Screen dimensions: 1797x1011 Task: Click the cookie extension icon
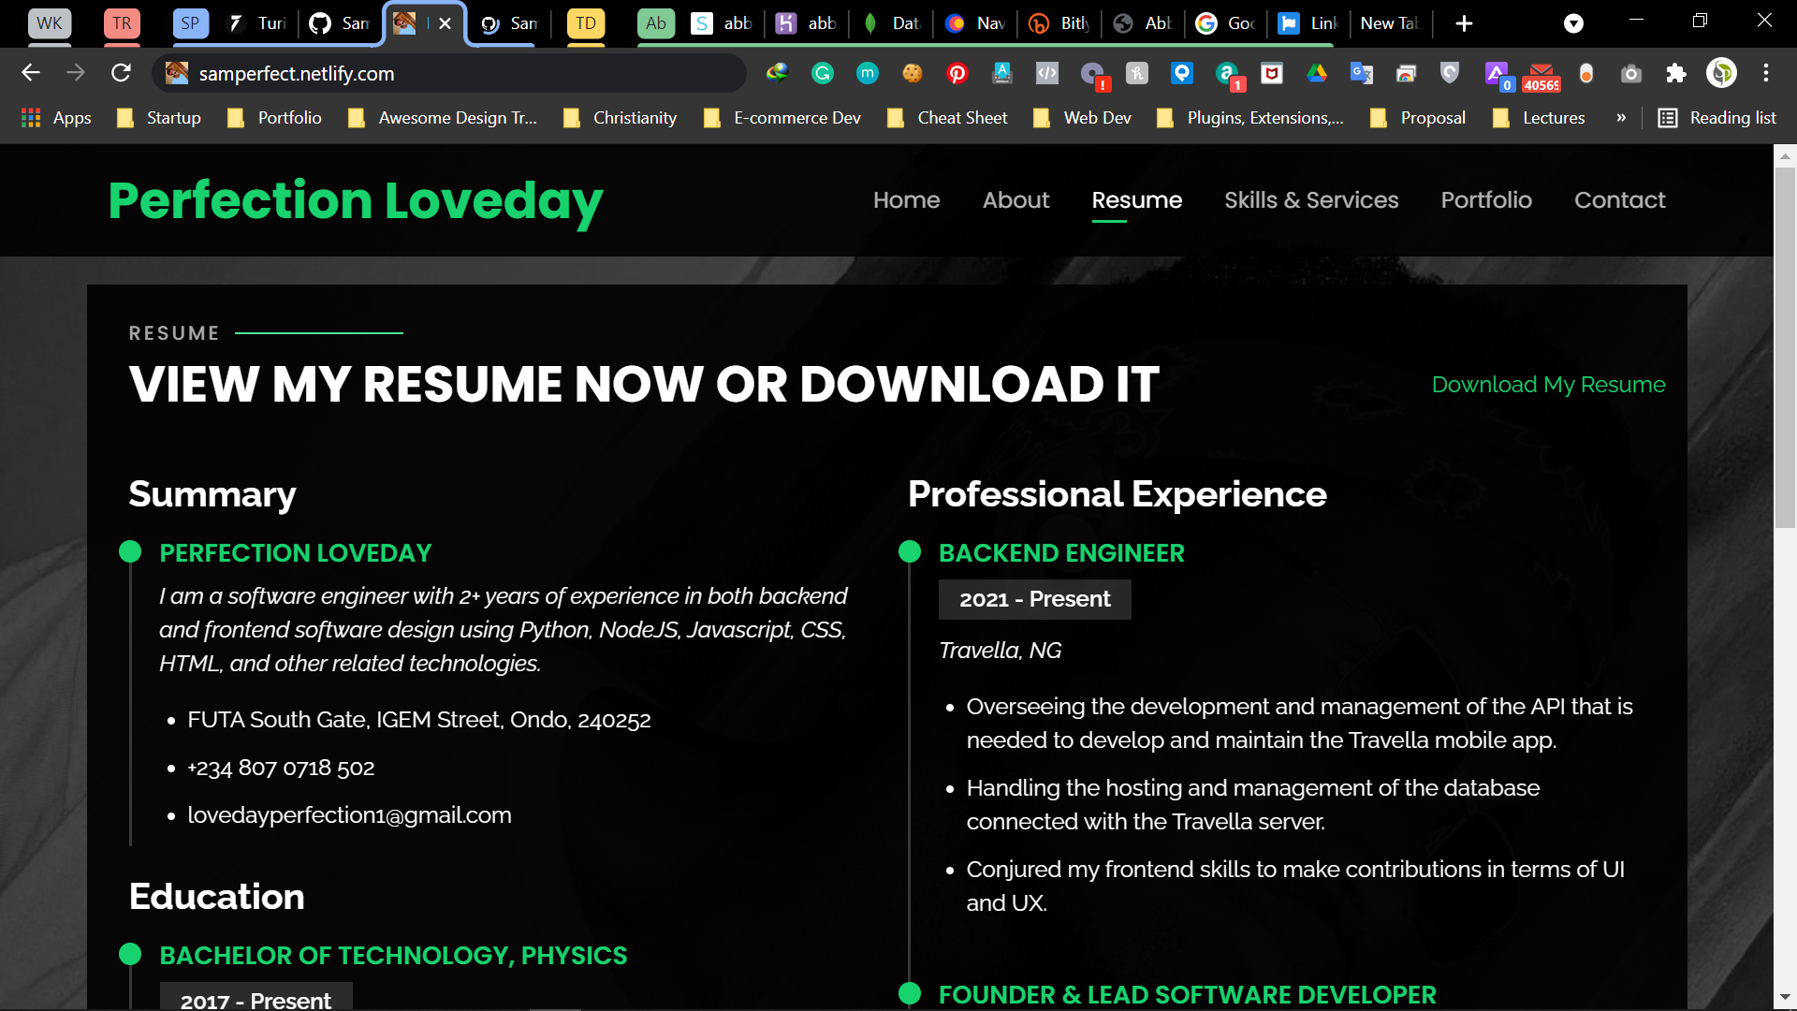click(x=913, y=73)
